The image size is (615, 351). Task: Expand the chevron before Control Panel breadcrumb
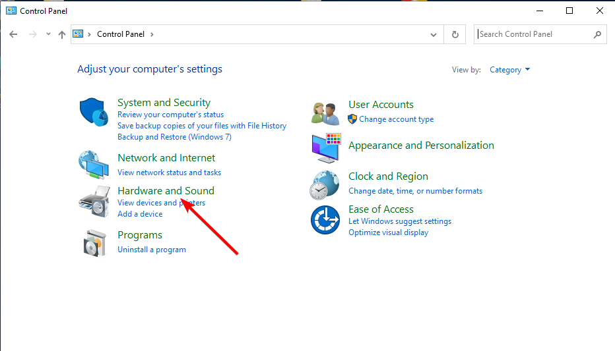click(x=90, y=34)
